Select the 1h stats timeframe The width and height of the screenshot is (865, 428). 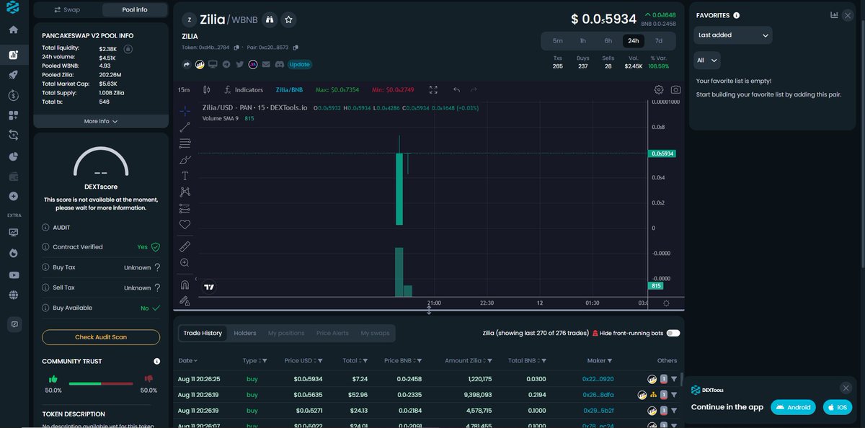(x=582, y=41)
